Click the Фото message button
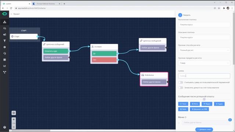 coord(195,104)
